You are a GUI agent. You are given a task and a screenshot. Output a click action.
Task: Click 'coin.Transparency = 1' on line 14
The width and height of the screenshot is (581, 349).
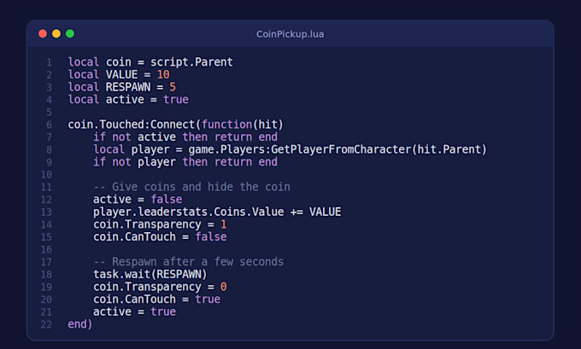click(160, 224)
